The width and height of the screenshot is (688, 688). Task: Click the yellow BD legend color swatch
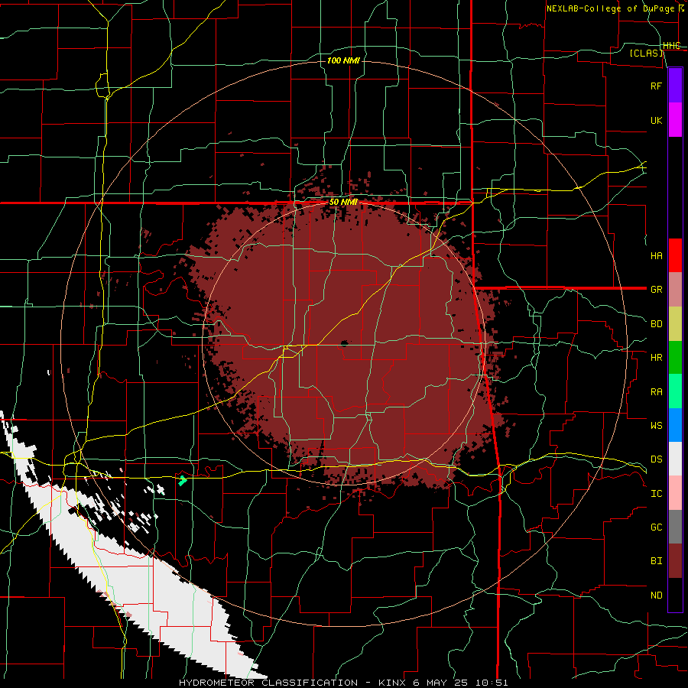(675, 324)
